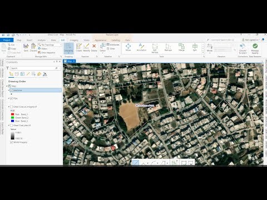Choose the Annotation tool
267x200 pixels.
[x=141, y=47]
